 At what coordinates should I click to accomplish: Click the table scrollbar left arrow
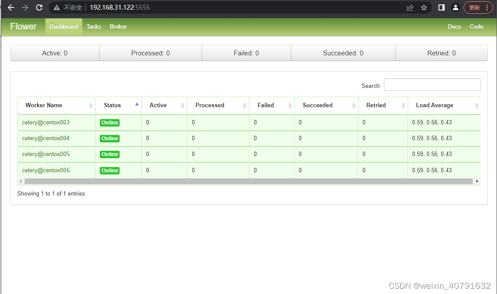[21, 181]
